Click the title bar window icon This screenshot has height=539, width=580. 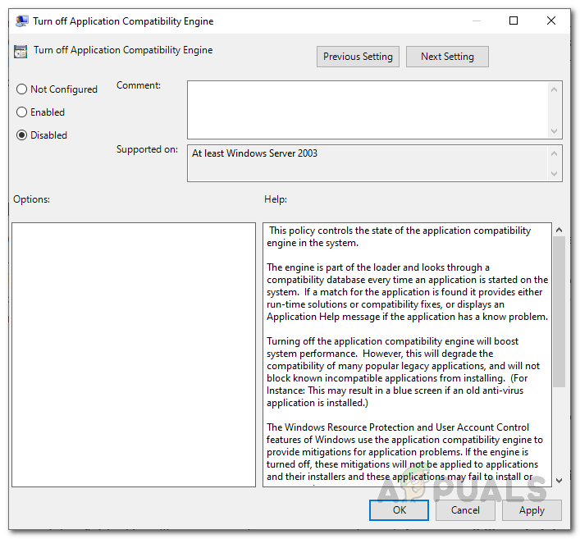(22, 21)
